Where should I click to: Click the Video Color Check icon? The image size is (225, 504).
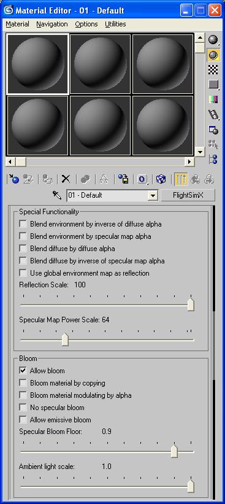(x=213, y=99)
